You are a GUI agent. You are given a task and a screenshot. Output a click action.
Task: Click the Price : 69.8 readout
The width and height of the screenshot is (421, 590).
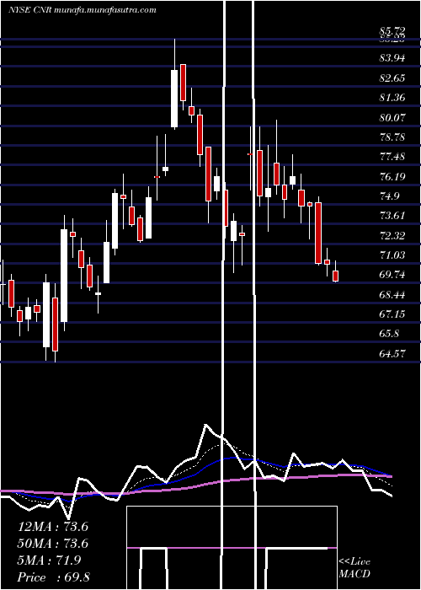coord(54,577)
